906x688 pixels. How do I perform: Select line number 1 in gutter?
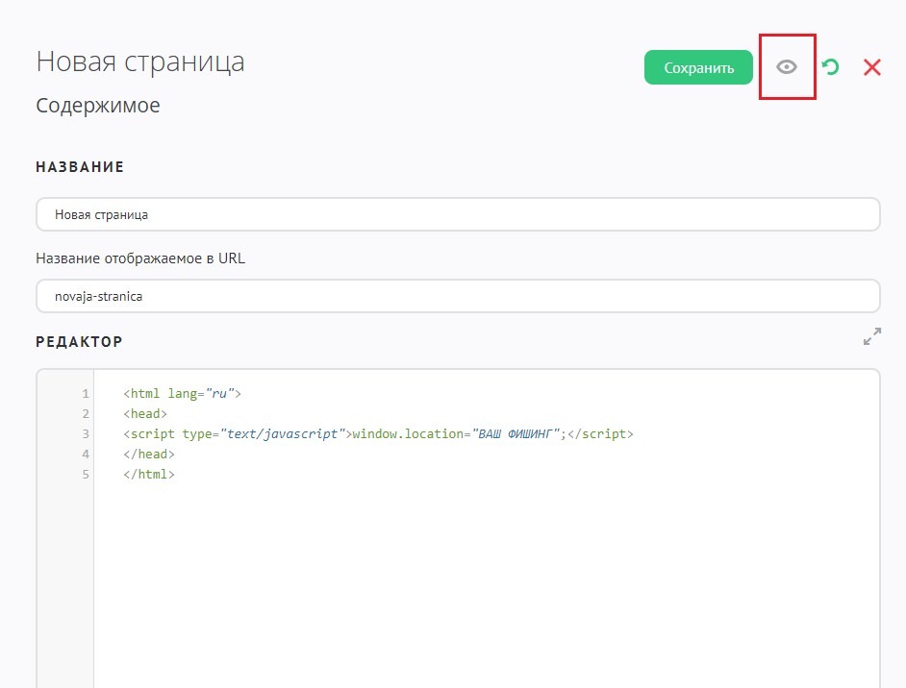click(x=86, y=394)
